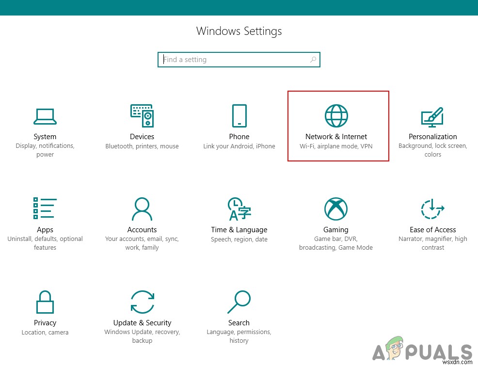Open the Phone icon
The image size is (478, 367).
click(x=239, y=116)
